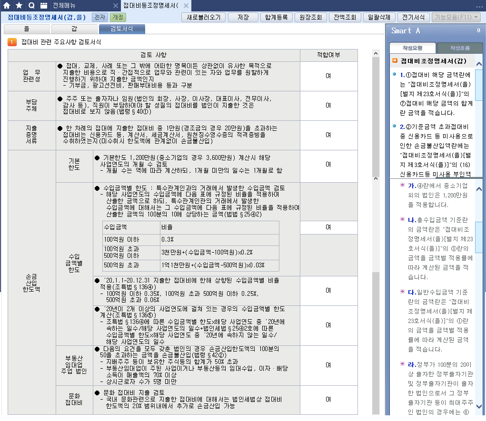Click the 500억원 초과 cell
486x421 pixels.
click(x=131, y=265)
